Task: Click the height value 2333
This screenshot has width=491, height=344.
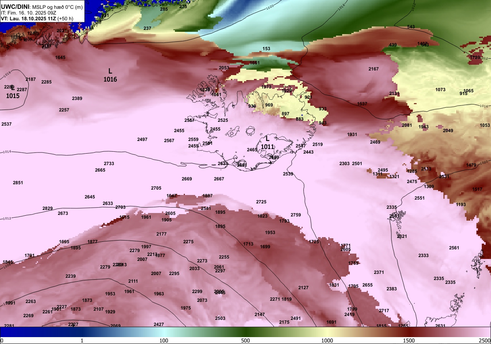Action: [423, 256]
